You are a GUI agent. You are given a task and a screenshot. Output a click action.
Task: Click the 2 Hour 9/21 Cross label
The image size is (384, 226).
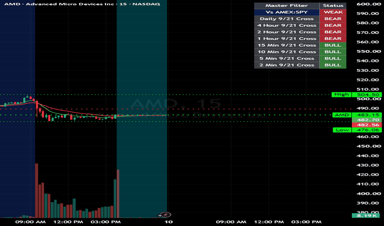click(287, 32)
